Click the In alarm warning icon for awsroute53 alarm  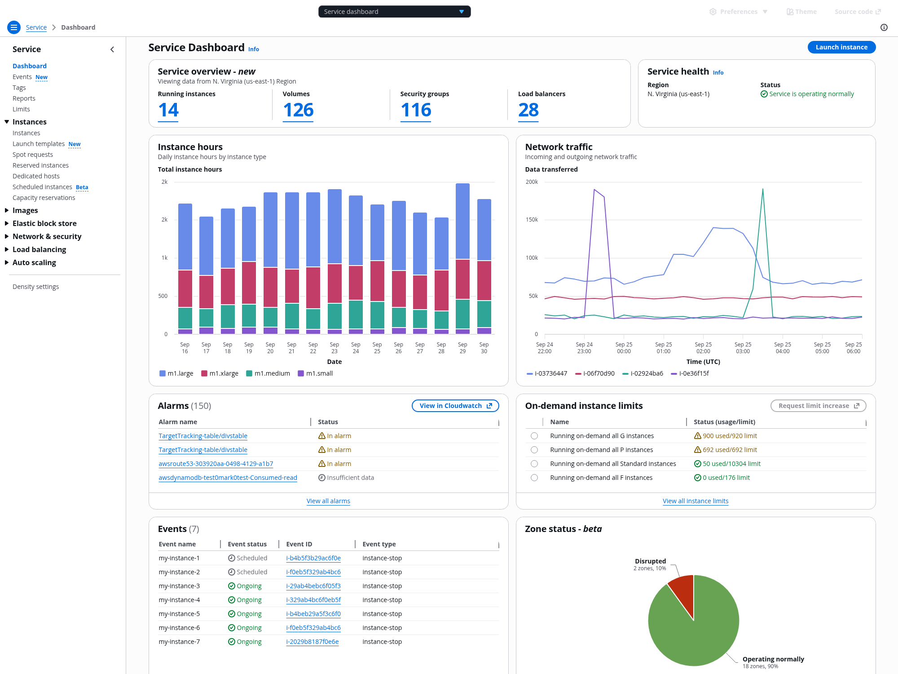pyautogui.click(x=321, y=464)
